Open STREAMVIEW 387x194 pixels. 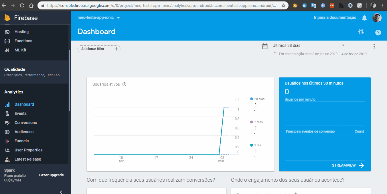coord(348,165)
